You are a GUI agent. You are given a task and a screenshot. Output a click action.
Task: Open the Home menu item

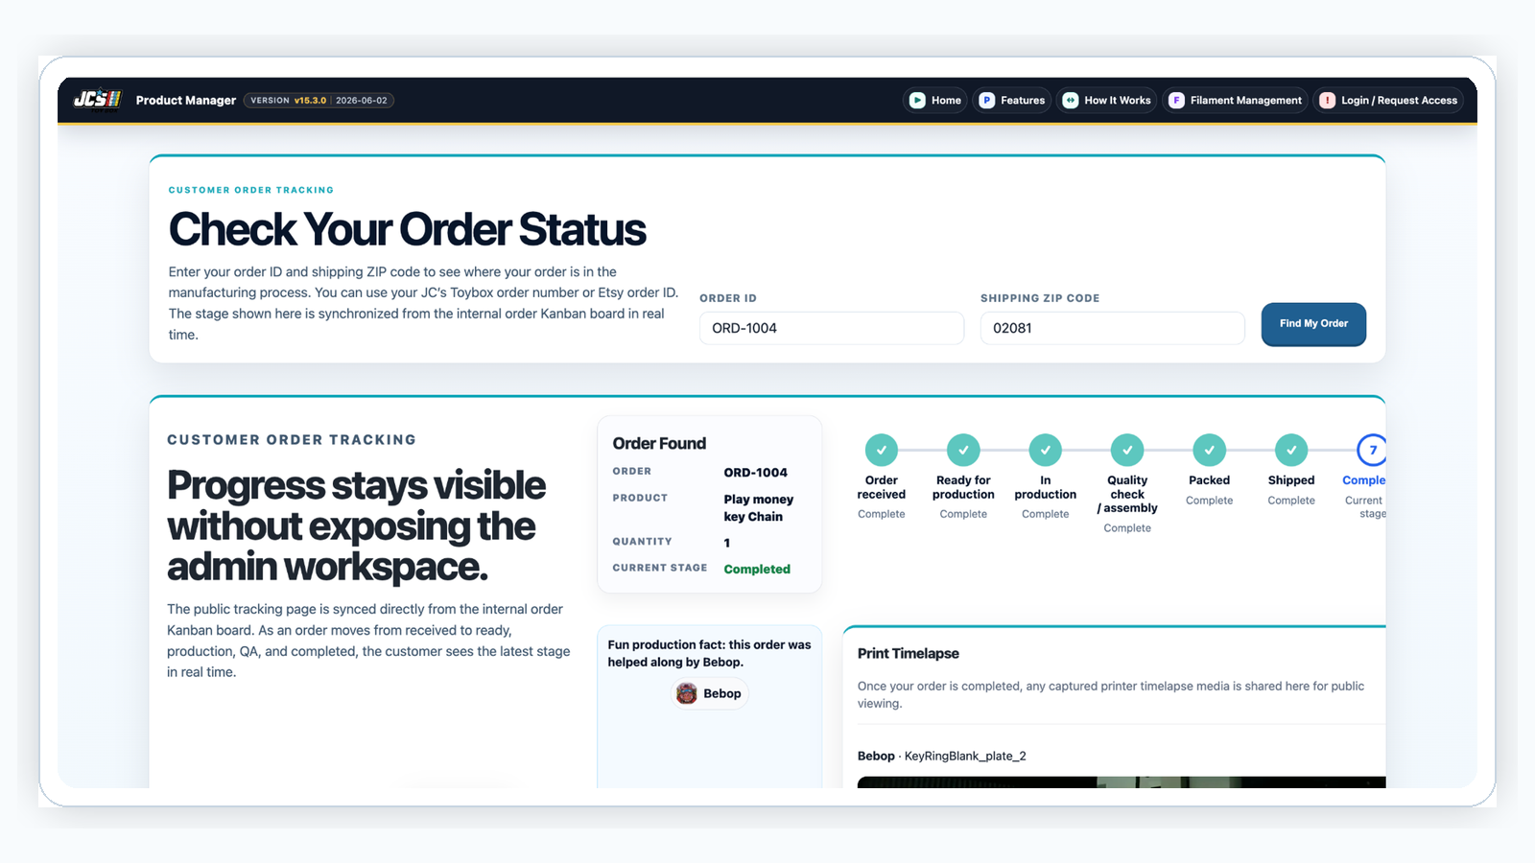coord(935,100)
